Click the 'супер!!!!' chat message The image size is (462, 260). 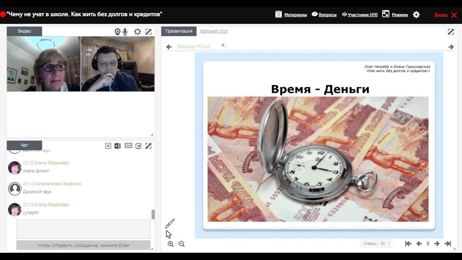(31, 213)
